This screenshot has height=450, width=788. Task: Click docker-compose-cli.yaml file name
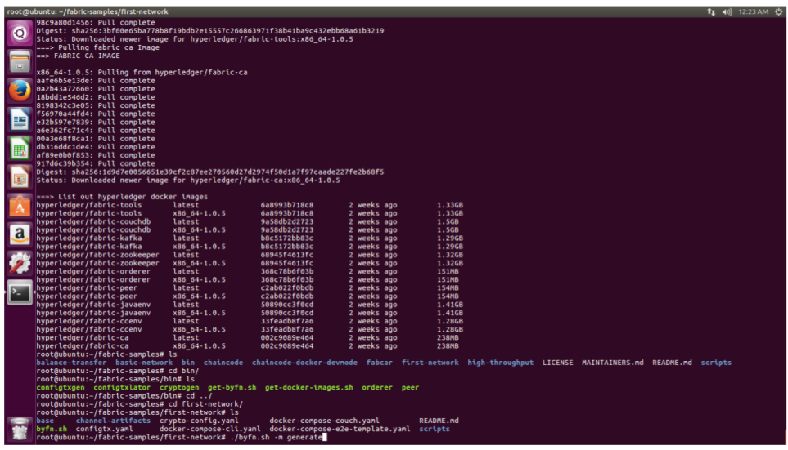[209, 429]
